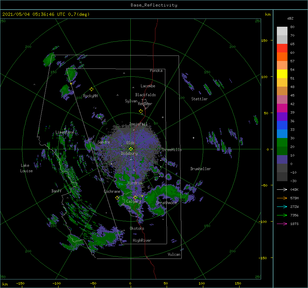Click the Calgary city label
The width and height of the screenshot is (308, 288).
pos(133,201)
